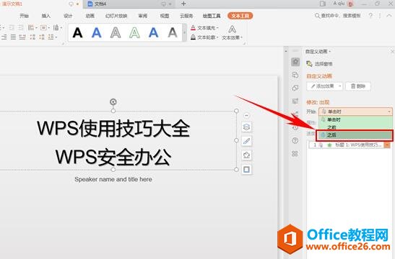Switch to the 动画 Animation ribbon tab
This screenshot has width=395, height=259.
[x=90, y=16]
